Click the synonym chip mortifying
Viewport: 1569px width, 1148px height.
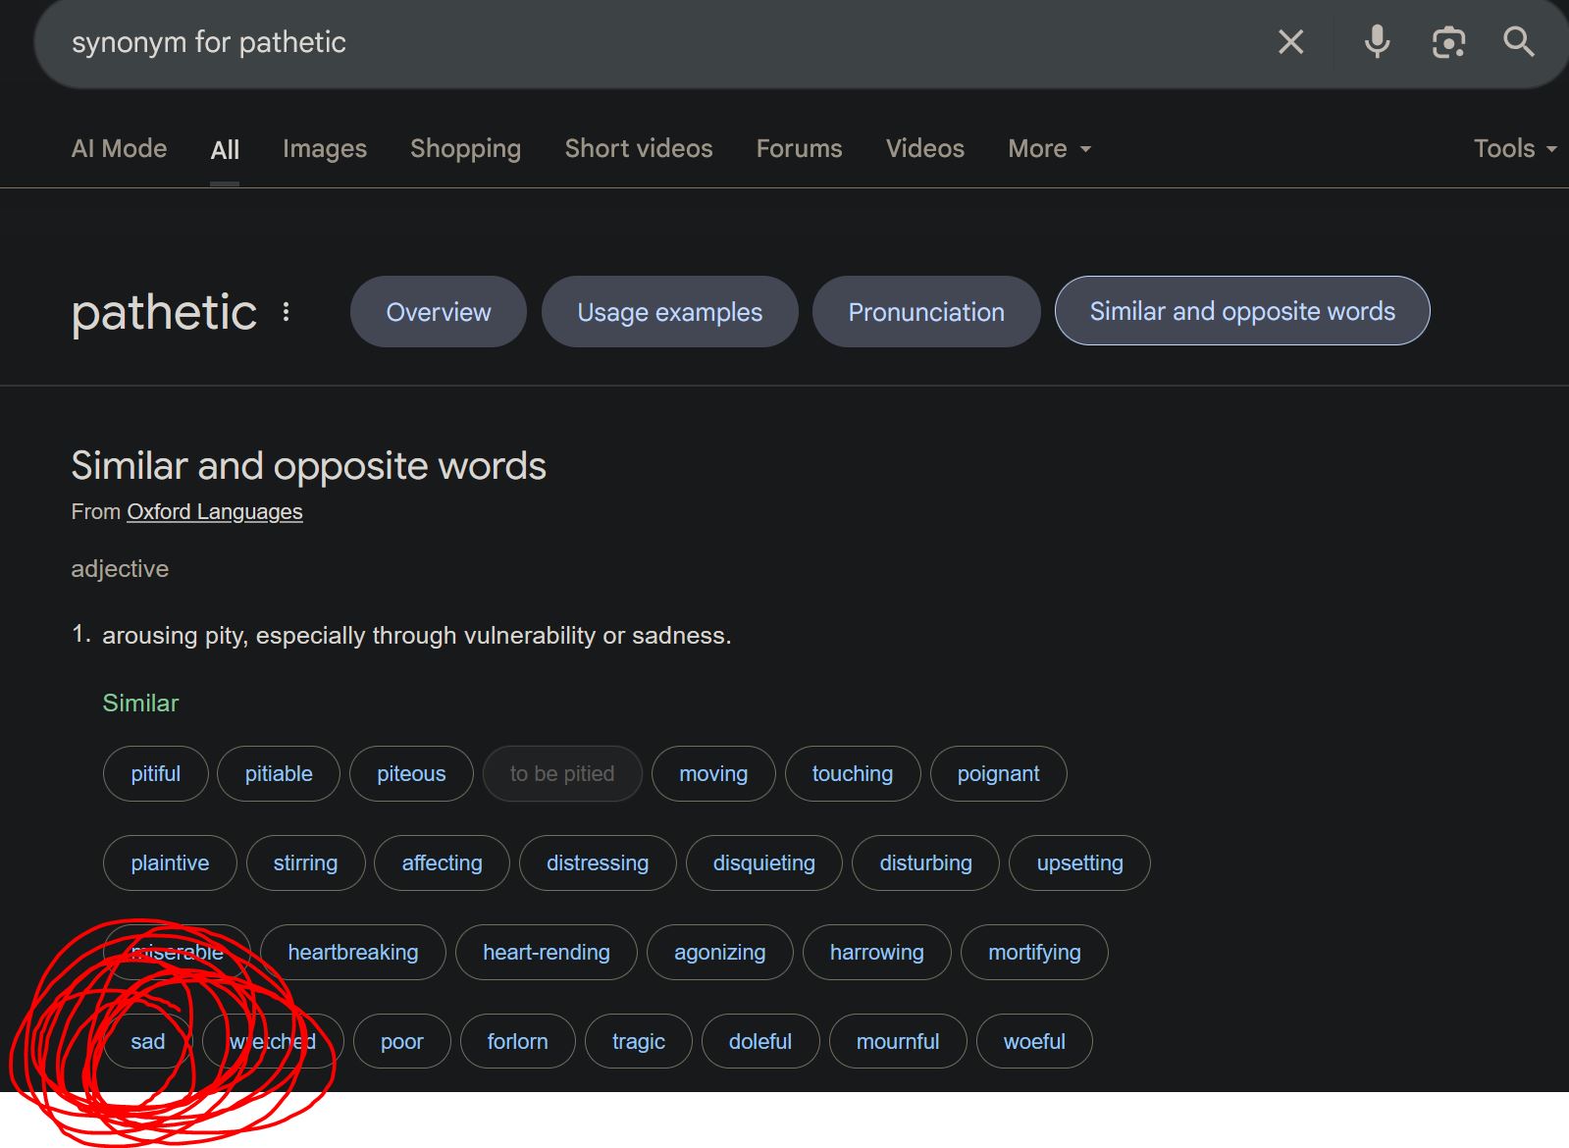[x=1034, y=952]
